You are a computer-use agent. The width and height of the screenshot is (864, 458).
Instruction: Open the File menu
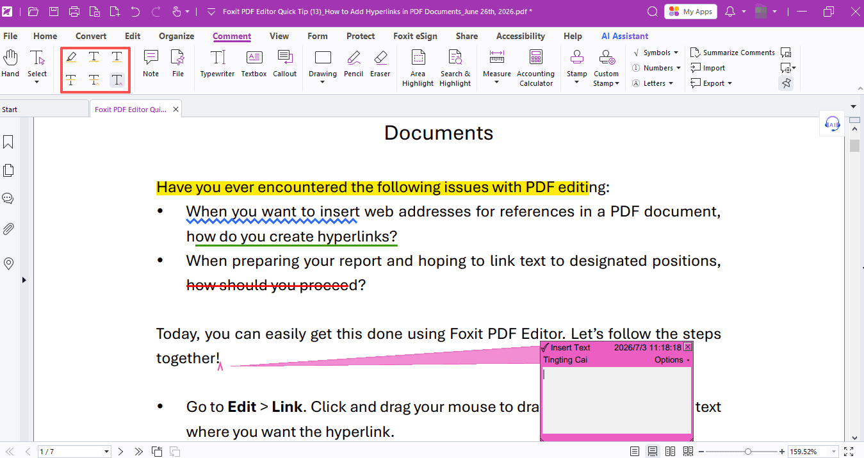[x=10, y=36]
